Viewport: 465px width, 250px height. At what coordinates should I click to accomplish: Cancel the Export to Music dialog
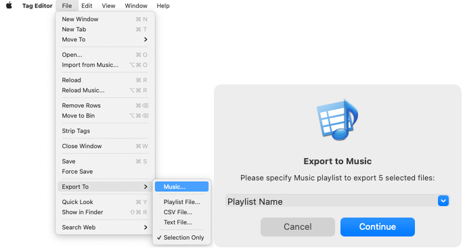click(x=297, y=227)
